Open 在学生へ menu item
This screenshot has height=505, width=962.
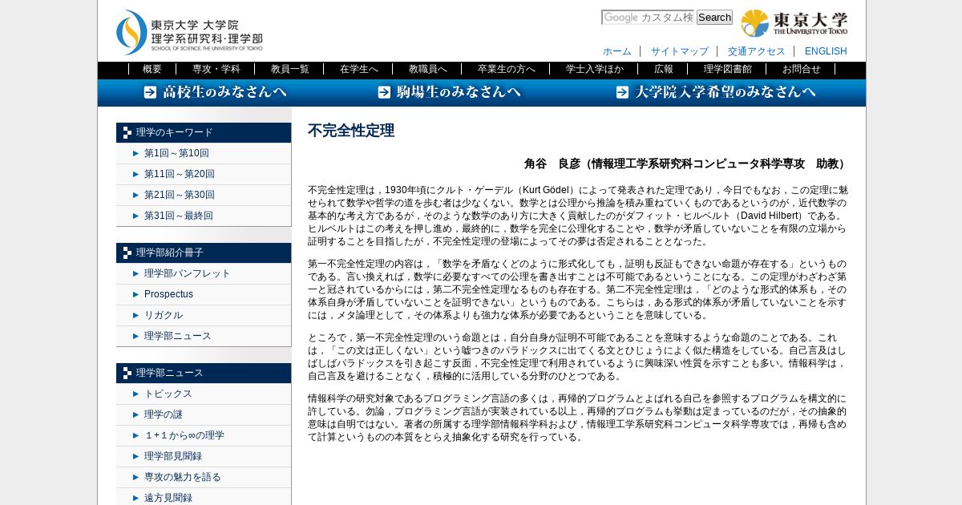coord(359,69)
